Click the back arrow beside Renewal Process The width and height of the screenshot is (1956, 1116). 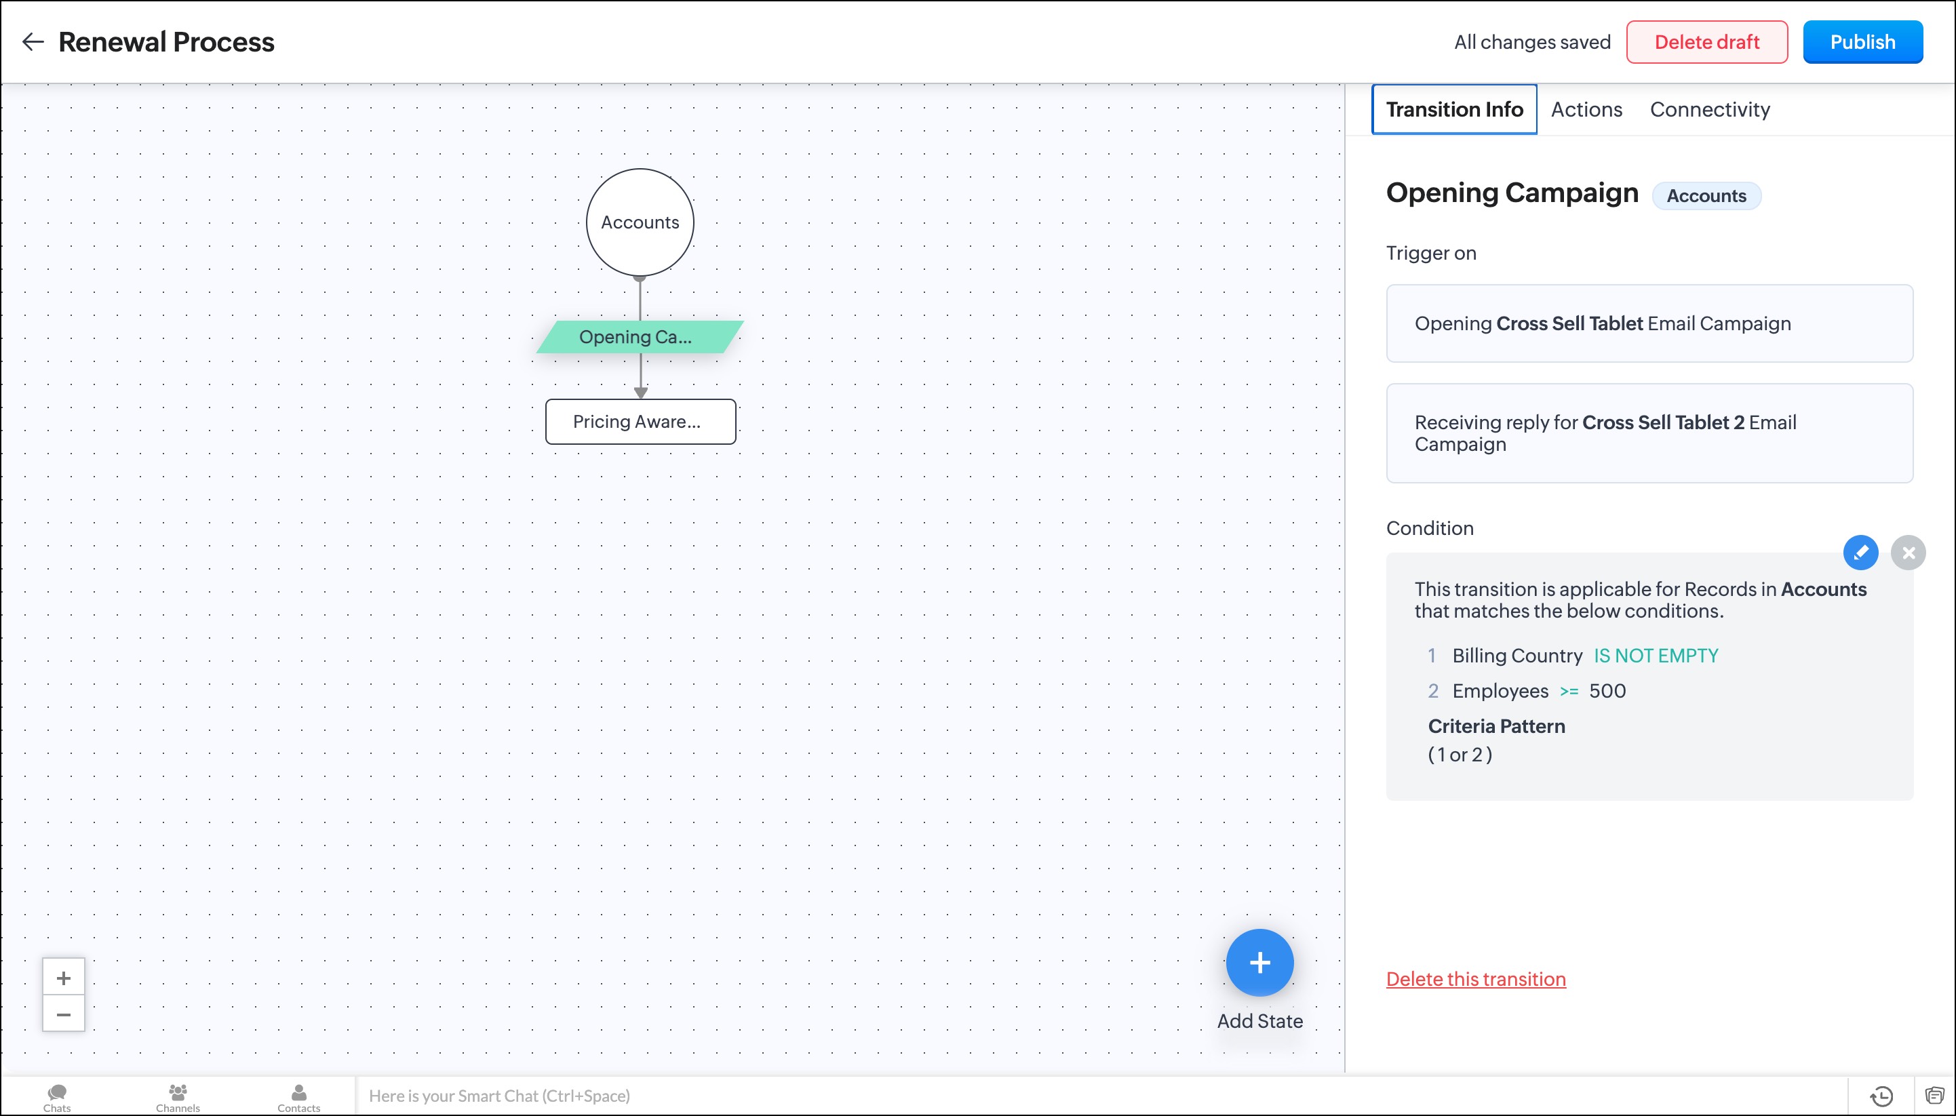33,41
